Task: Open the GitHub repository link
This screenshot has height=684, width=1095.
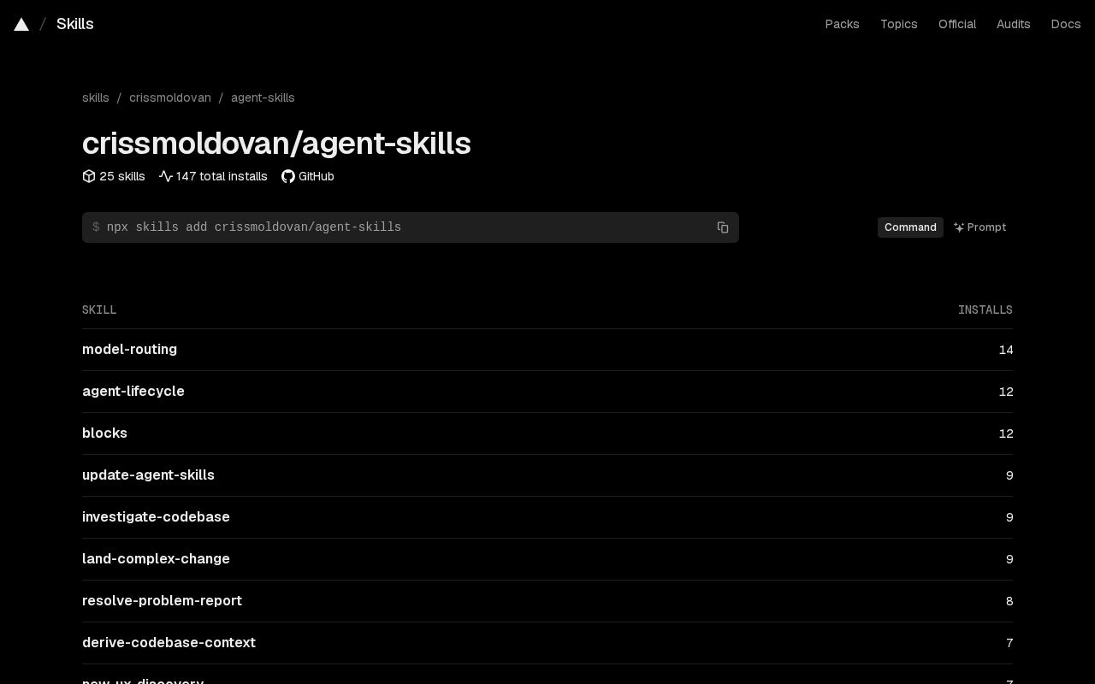Action: pos(308,176)
